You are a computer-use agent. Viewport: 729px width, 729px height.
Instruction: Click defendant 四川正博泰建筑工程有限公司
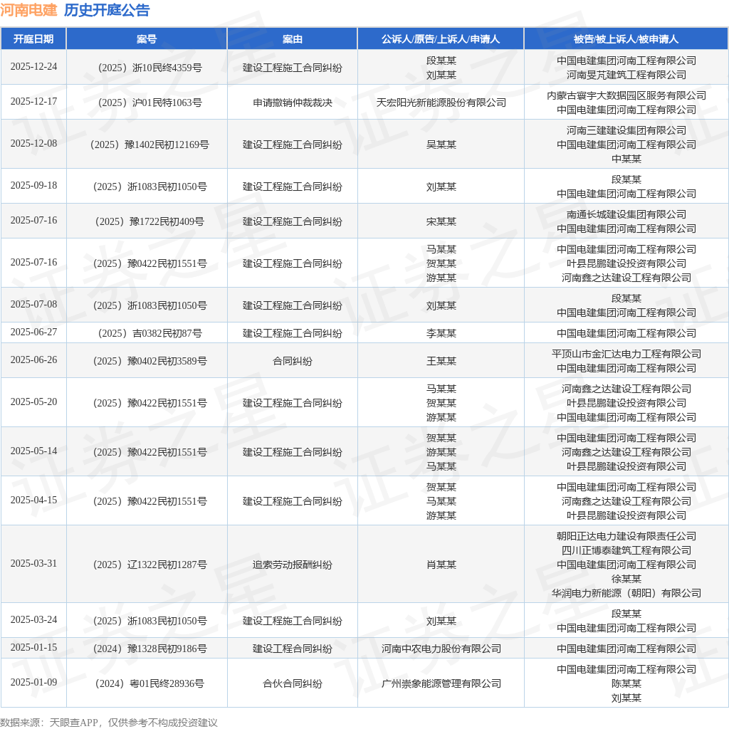(626, 551)
